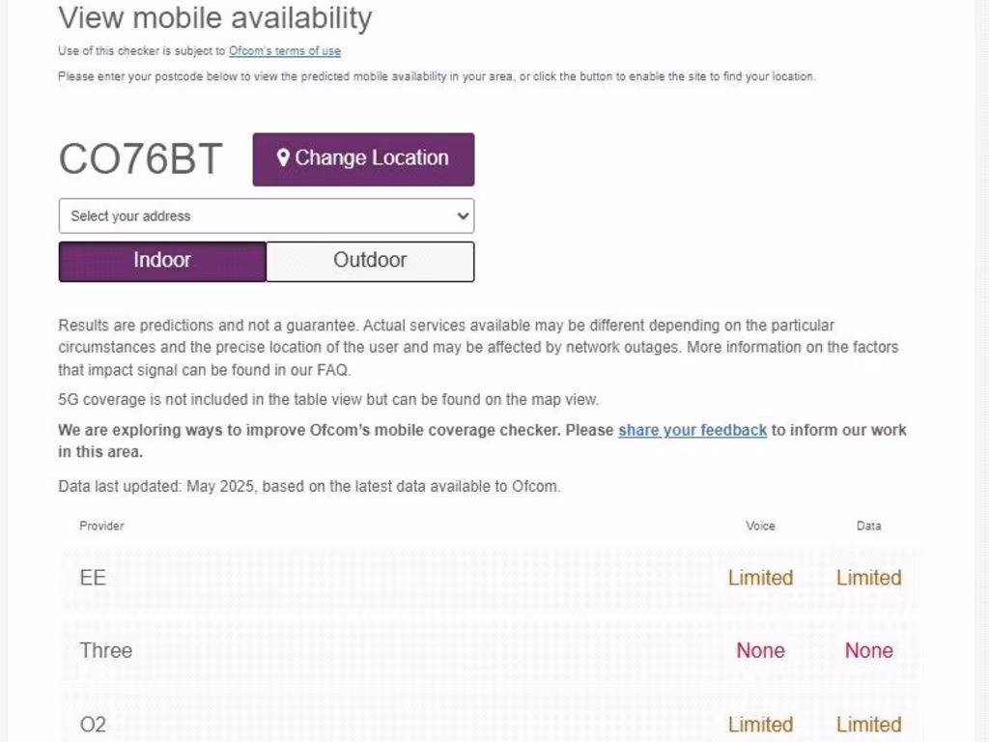
Task: Click the Data column header
Action: click(868, 526)
